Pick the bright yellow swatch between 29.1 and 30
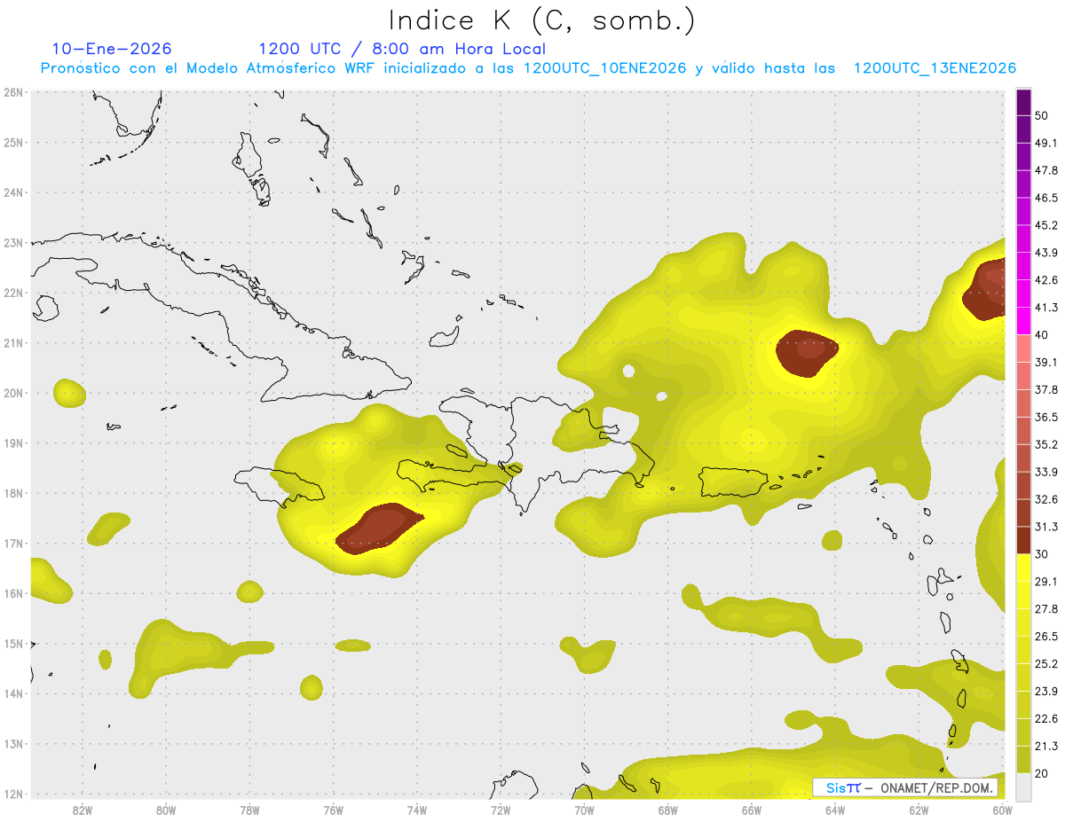 [1023, 567]
